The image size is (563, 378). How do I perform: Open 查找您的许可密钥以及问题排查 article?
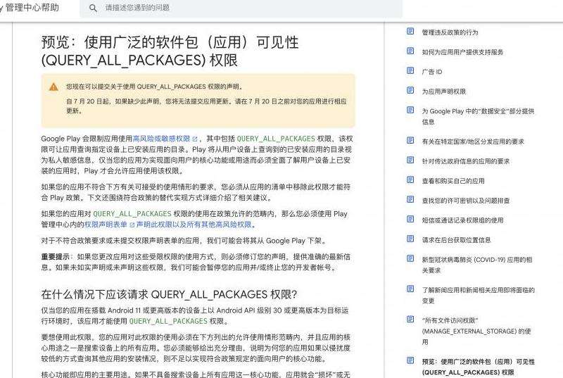pos(466,201)
